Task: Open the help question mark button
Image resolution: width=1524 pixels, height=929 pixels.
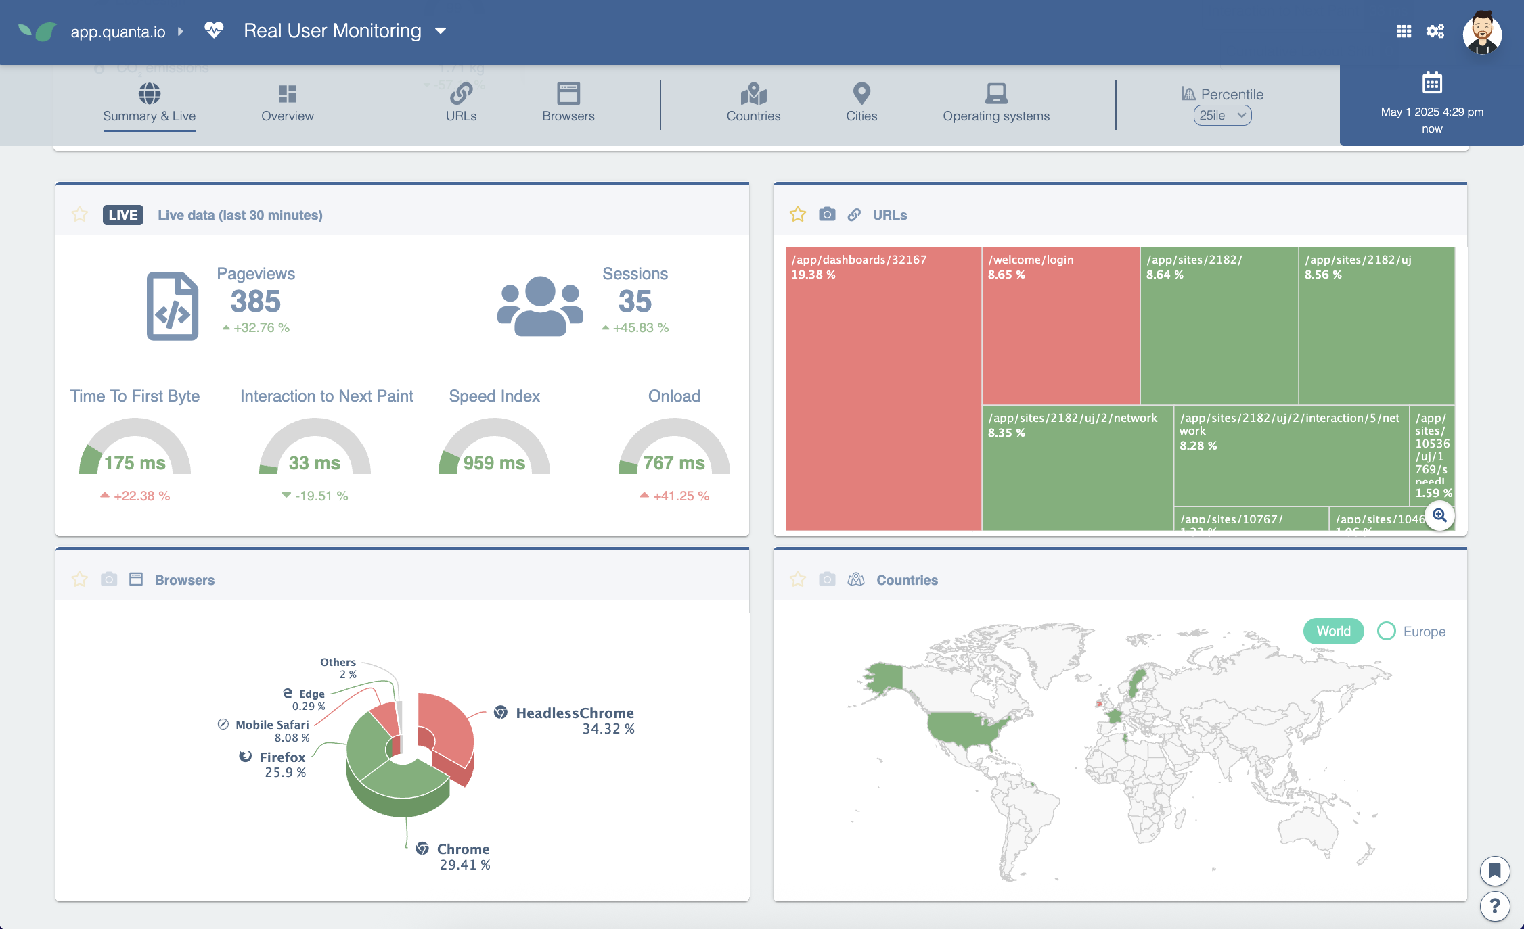Action: 1495,906
